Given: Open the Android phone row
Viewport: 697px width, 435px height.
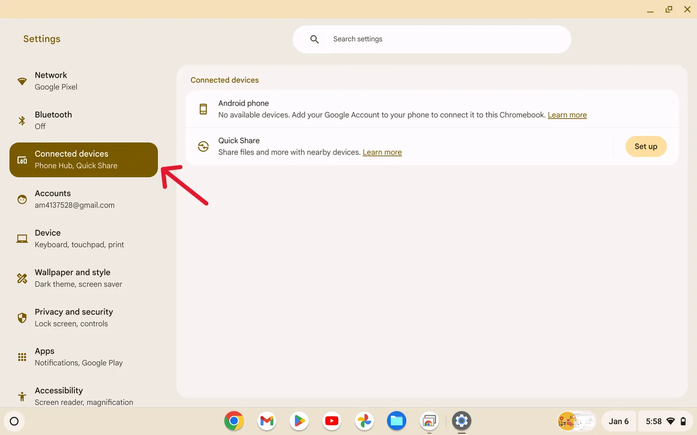Looking at the screenshot, I should coord(432,109).
